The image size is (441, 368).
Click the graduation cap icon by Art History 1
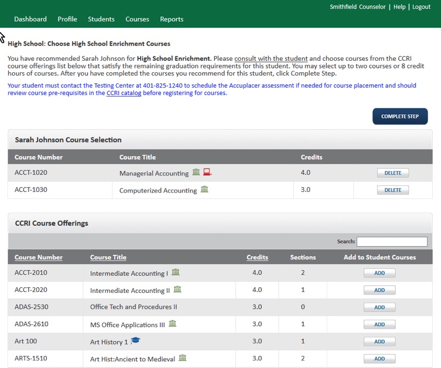pyautogui.click(x=136, y=341)
